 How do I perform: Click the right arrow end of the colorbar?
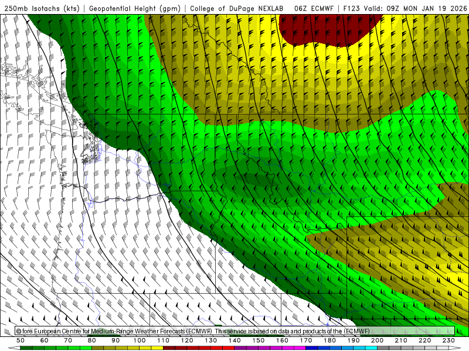(455, 348)
